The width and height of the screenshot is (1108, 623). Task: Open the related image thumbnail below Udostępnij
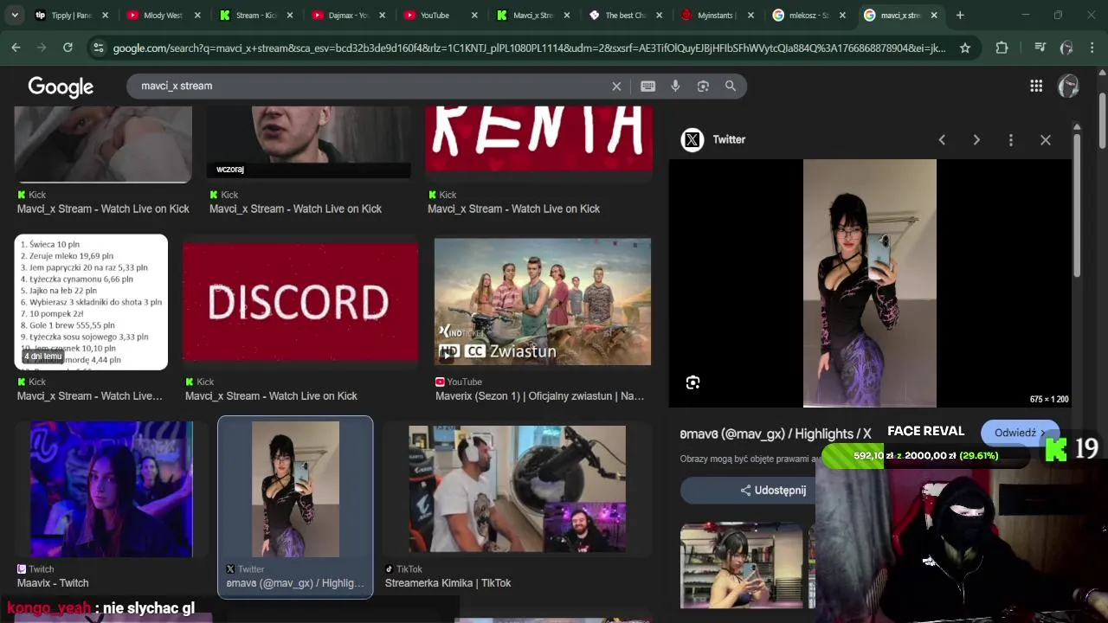tap(742, 565)
